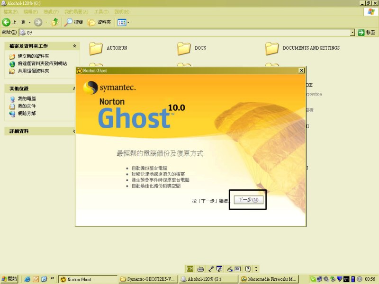Image resolution: width=379 pixels, height=284 pixels.
Task: Click the blue phone tray icon
Action: pyautogui.click(x=352, y=279)
